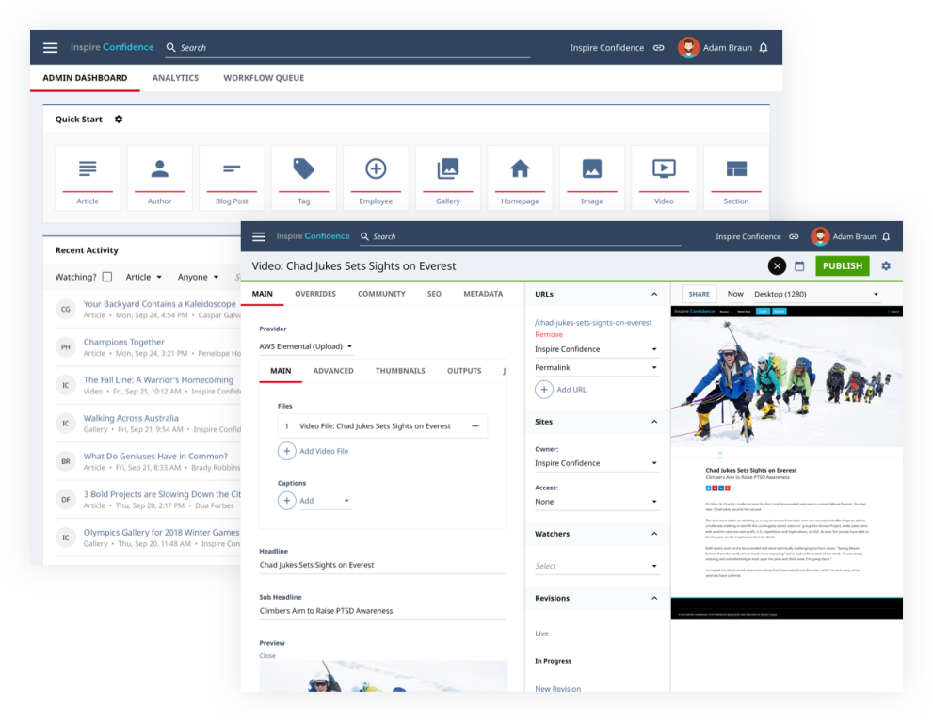Click the Quick Start settings gear
The height and width of the screenshot is (722, 933).
click(119, 120)
